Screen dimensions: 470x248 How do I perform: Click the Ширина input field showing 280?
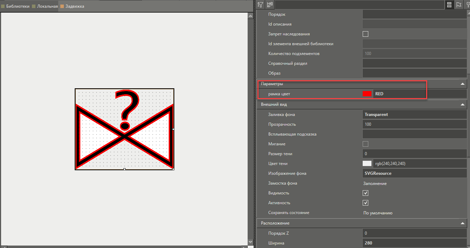coord(414,243)
